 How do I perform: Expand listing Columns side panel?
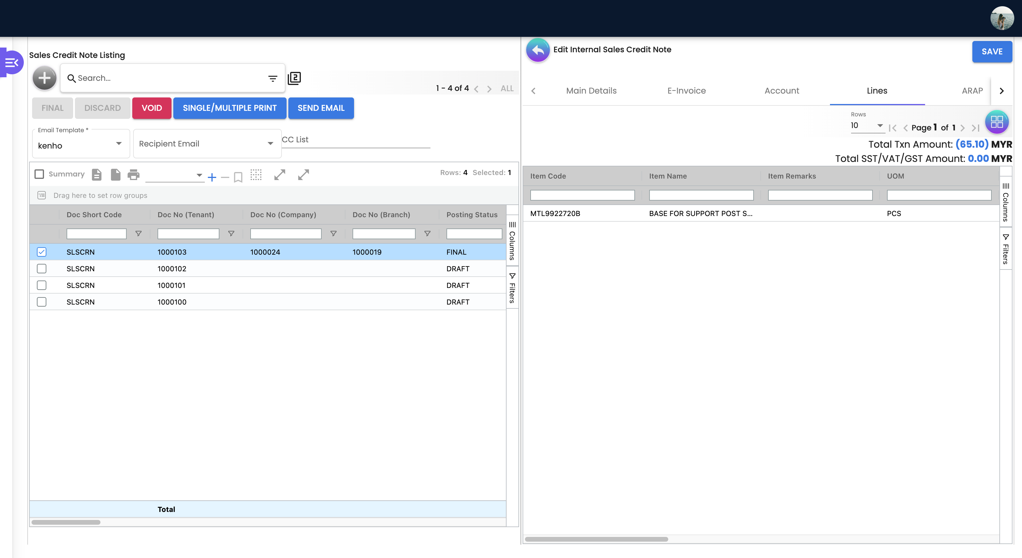(512, 241)
